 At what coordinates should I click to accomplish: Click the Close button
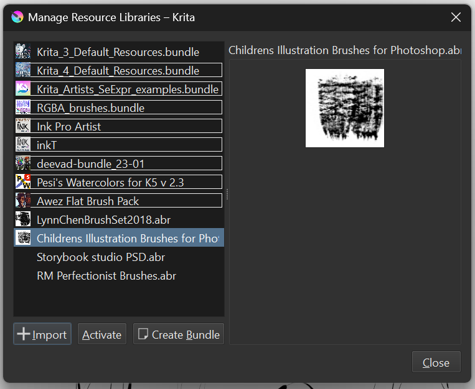pyautogui.click(x=436, y=362)
